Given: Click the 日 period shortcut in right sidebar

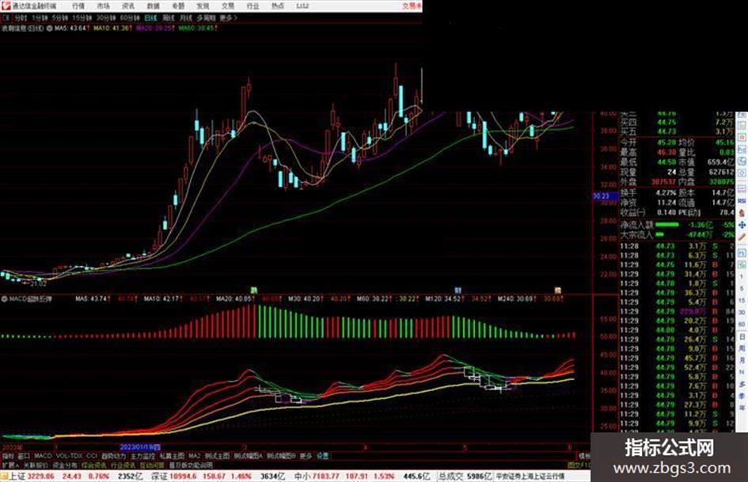Looking at the screenshot, I should point(742,337).
